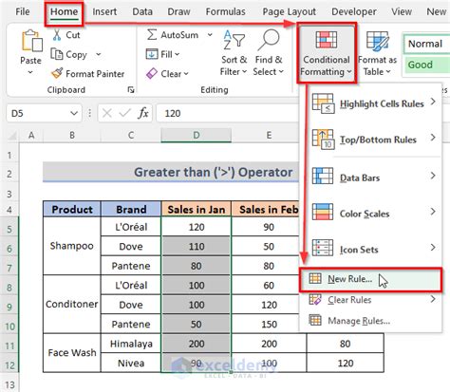Switch to the Developer tab
This screenshot has height=392, width=450.
pos(354,11)
